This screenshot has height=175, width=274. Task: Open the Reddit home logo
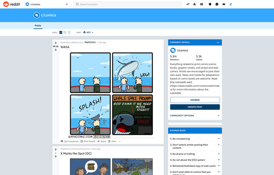tap(12, 4)
